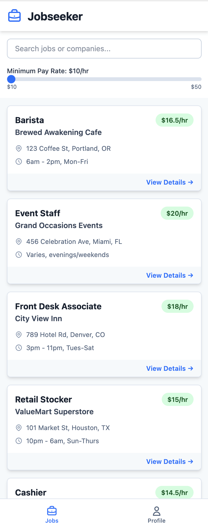208x528 pixels.
Task: View details of Front Desk Associate
Action: (170, 368)
